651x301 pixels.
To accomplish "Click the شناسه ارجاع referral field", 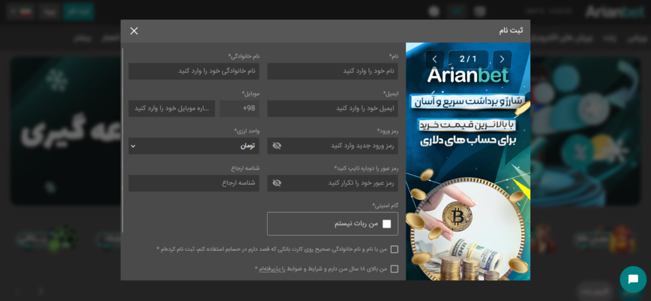I will coord(194,184).
